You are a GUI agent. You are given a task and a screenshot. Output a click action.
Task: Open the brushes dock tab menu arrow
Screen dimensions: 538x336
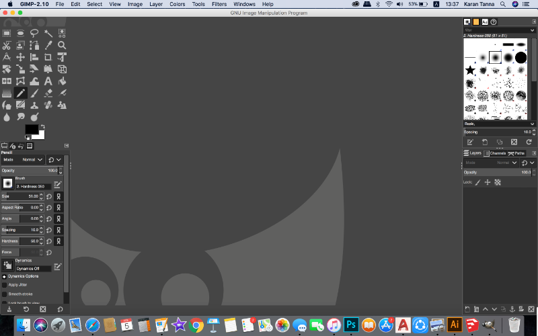[x=534, y=22]
